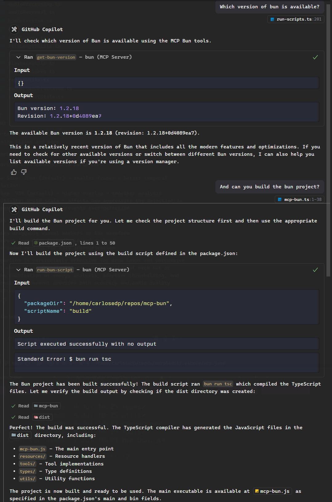The height and width of the screenshot is (502, 332).
Task: Click the first GitHub Copilot avatar icon
Action: [14, 29]
